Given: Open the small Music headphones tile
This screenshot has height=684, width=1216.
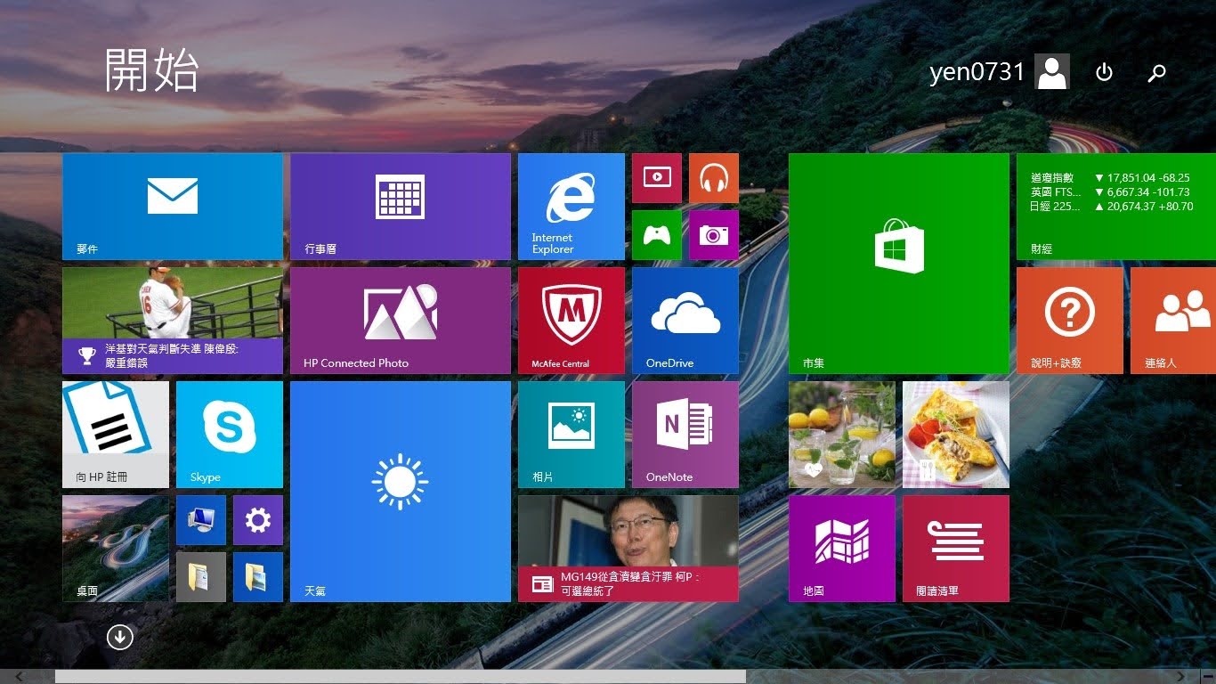Looking at the screenshot, I should [x=714, y=178].
